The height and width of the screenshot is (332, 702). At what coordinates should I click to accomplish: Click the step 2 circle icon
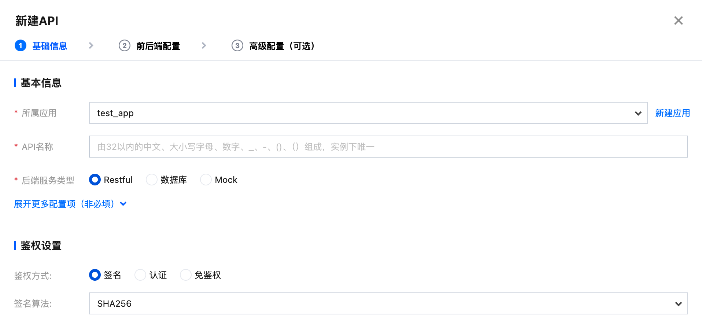tap(125, 46)
